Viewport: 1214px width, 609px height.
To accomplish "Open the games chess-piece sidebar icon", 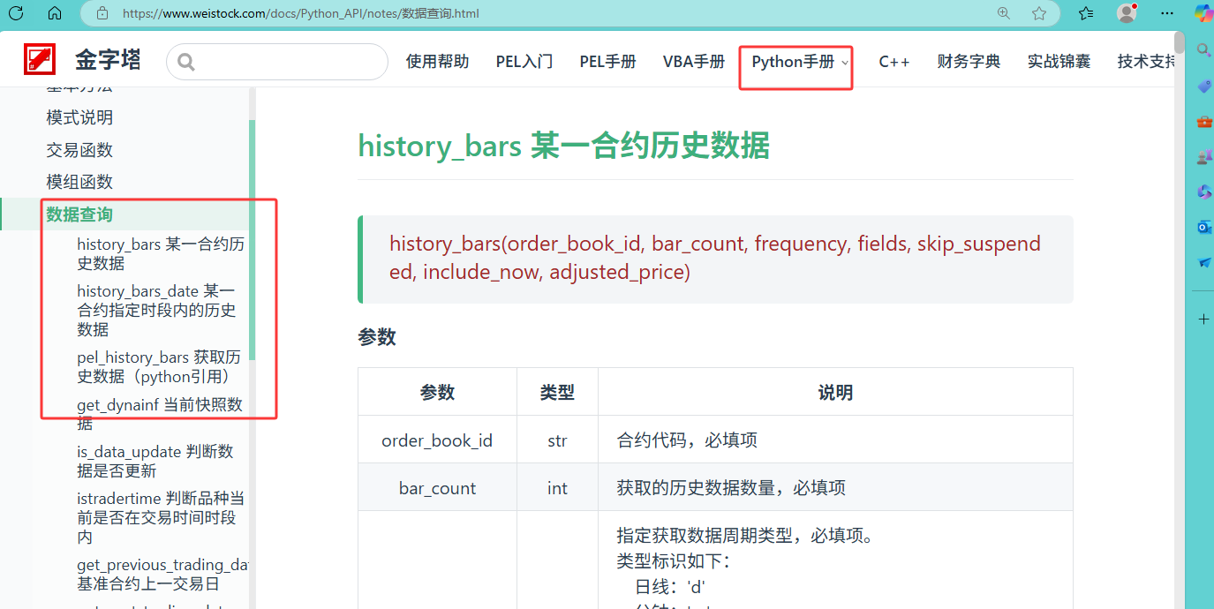I will [x=1203, y=157].
